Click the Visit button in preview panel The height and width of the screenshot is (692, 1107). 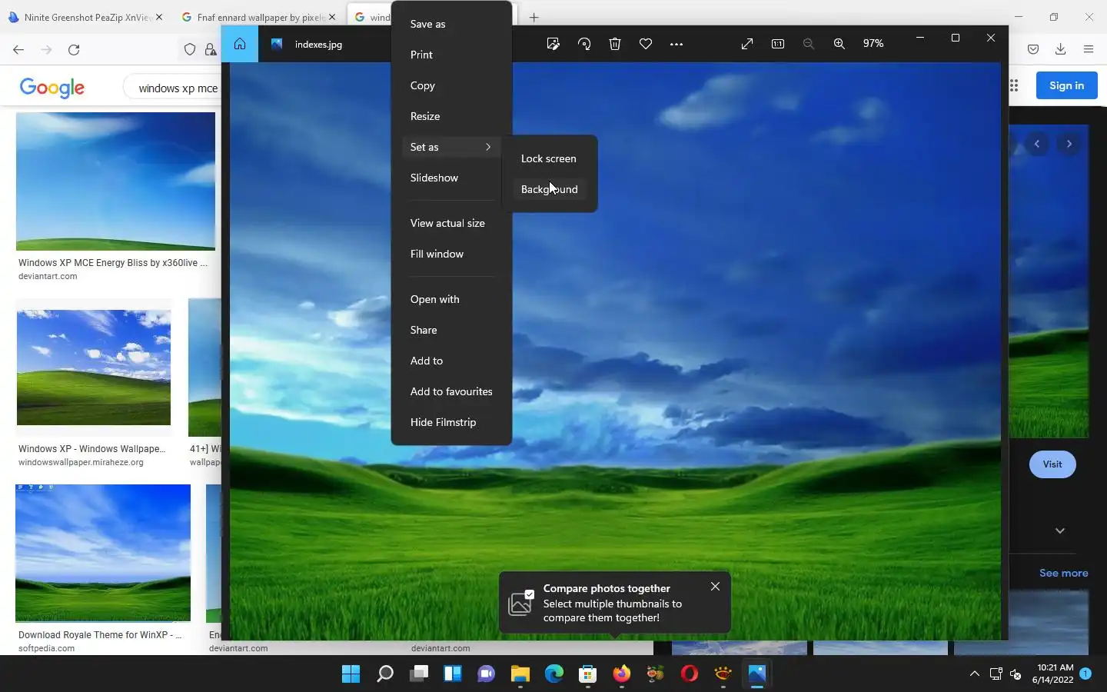click(1052, 464)
